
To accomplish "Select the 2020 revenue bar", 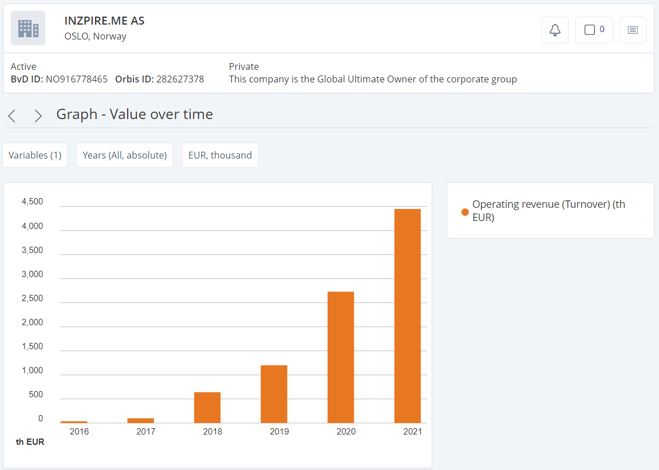I will pyautogui.click(x=341, y=357).
